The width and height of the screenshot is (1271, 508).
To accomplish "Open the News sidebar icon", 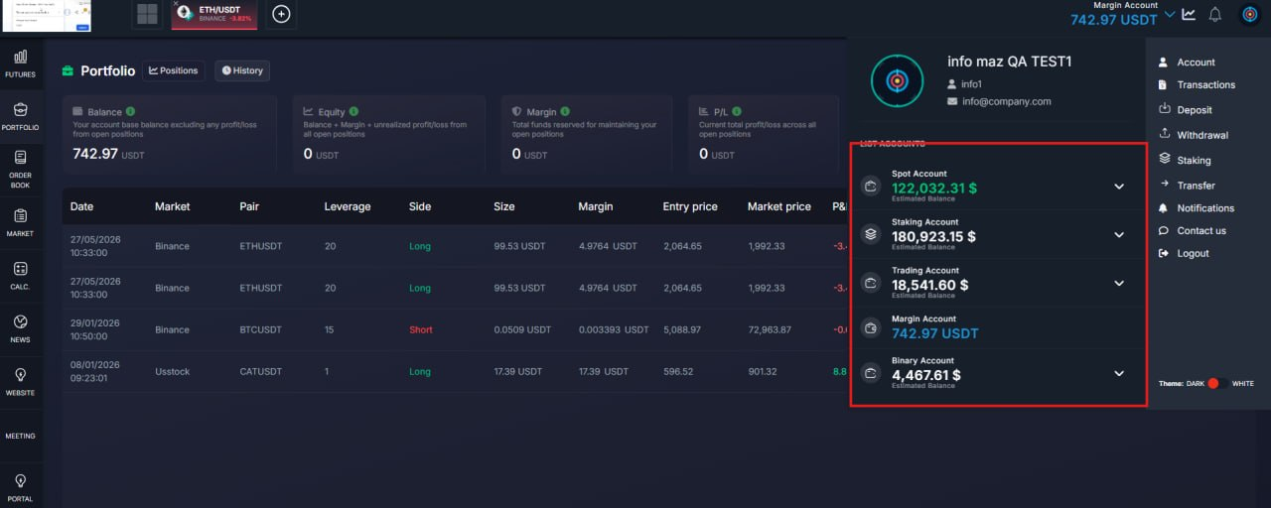I will coord(20,328).
